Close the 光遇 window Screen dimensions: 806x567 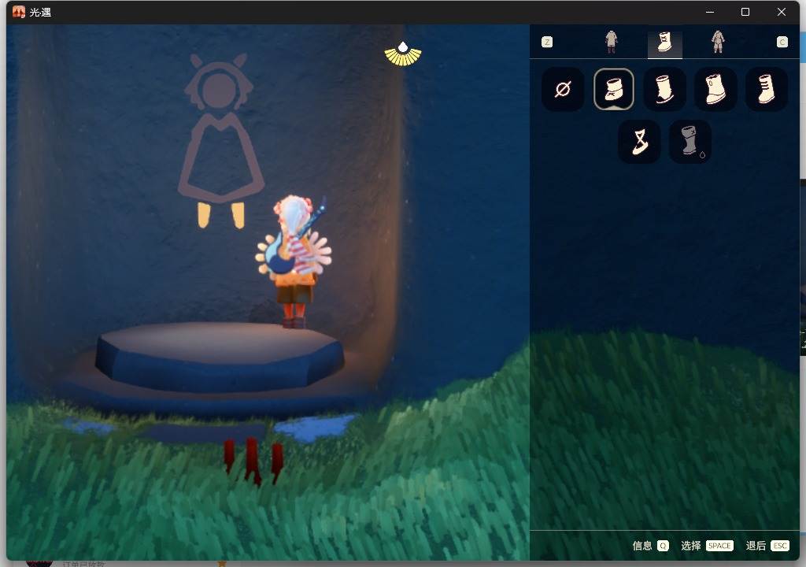[782, 12]
